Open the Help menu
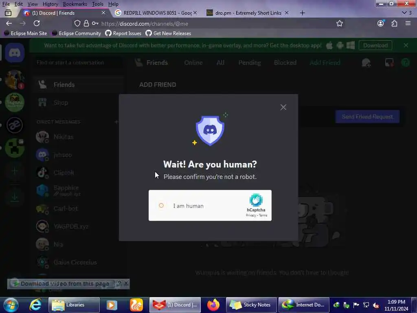 [x=113, y=4]
